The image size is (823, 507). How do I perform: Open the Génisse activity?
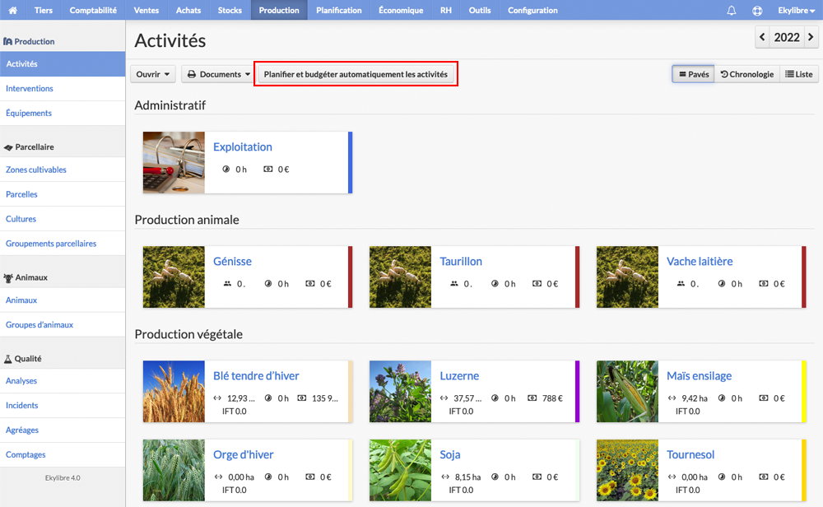point(232,262)
